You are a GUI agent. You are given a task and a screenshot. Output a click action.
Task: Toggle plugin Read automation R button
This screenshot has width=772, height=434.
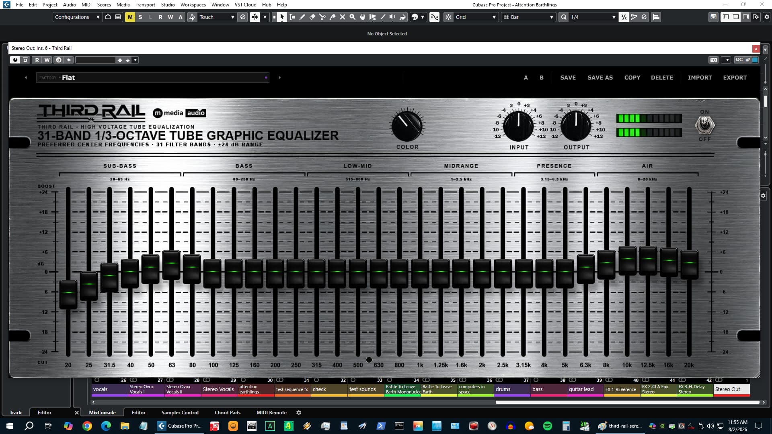click(x=37, y=60)
